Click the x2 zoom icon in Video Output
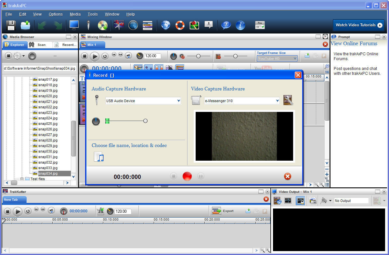This screenshot has height=255, width=389. (277, 201)
